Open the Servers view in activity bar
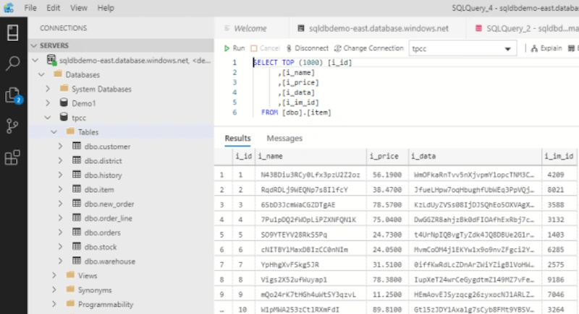Viewport: 579px width, 314px height. click(13, 32)
